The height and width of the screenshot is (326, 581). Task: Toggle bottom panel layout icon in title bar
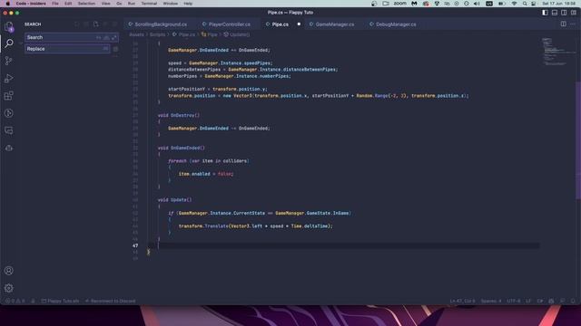[555, 13]
